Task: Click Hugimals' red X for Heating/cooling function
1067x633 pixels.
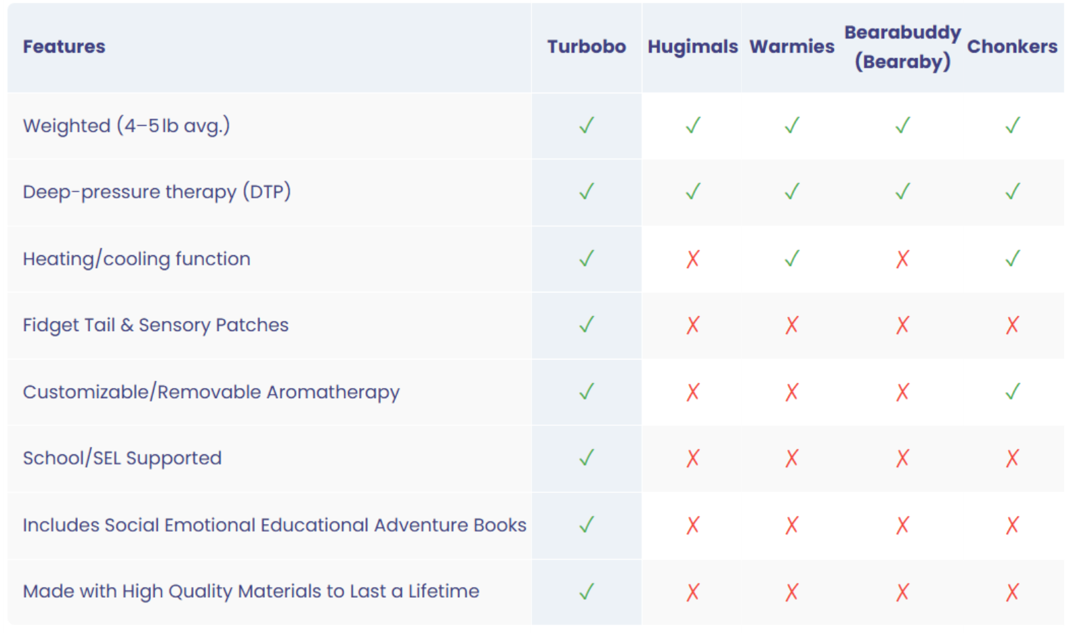Action: (x=692, y=259)
